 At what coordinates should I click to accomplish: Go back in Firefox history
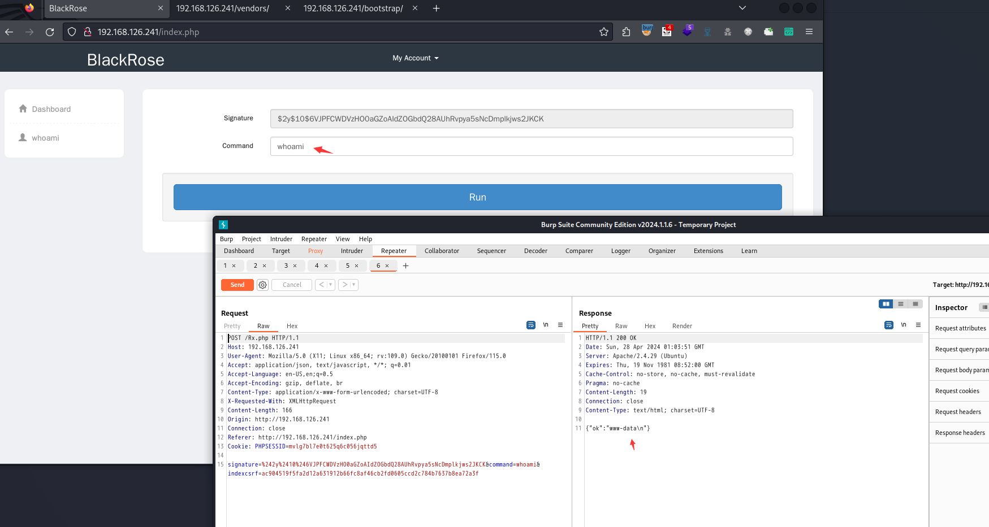click(9, 32)
